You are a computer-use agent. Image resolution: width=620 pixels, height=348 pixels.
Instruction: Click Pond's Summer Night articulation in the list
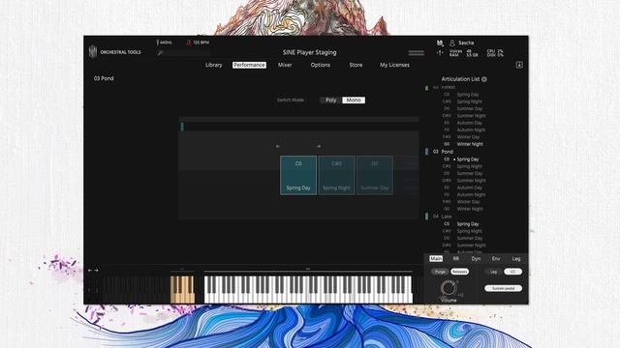click(472, 181)
